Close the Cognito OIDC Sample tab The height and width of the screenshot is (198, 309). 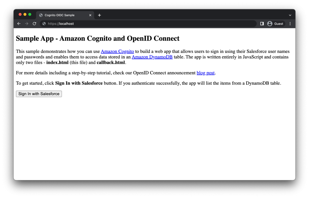(90, 15)
